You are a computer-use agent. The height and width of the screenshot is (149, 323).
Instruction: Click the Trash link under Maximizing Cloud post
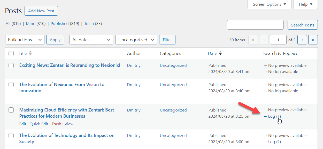point(56,124)
